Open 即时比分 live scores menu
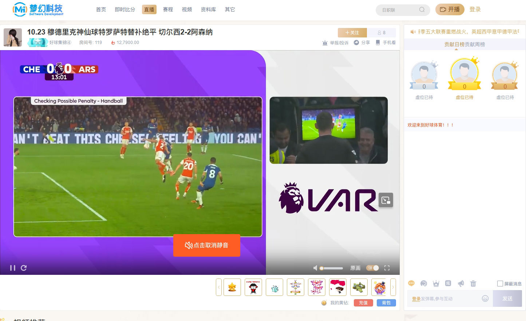This screenshot has width=526, height=321. pyautogui.click(x=125, y=9)
